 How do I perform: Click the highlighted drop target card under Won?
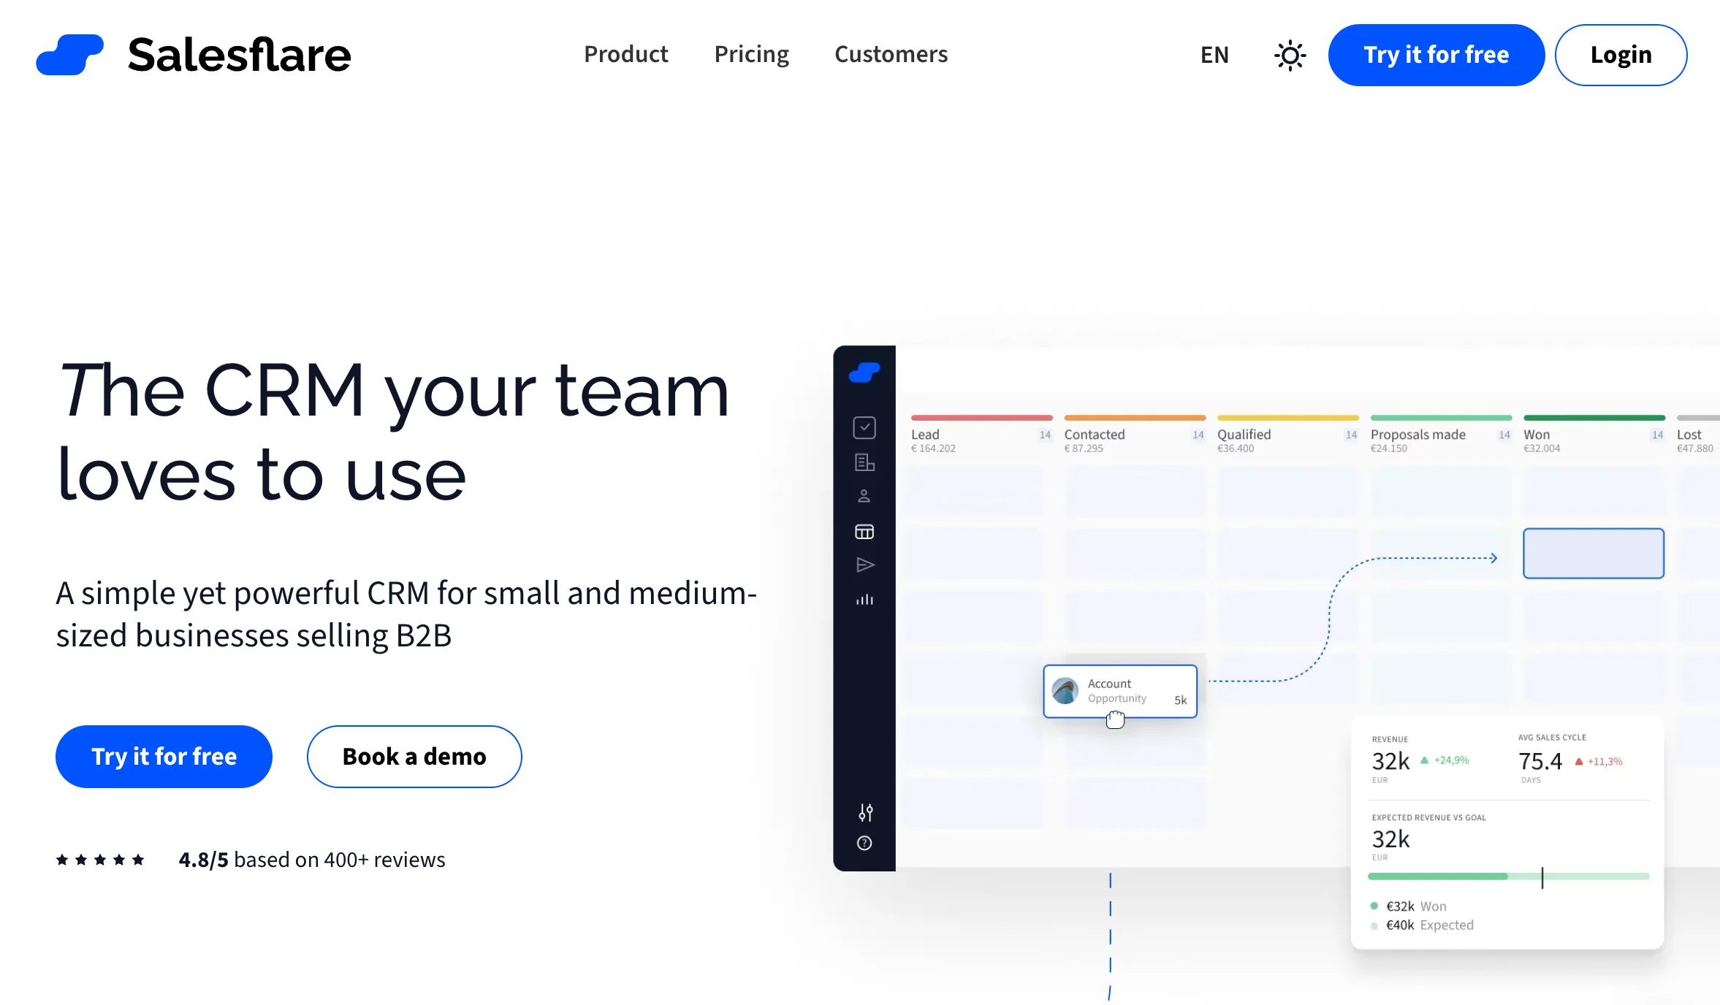point(1594,553)
